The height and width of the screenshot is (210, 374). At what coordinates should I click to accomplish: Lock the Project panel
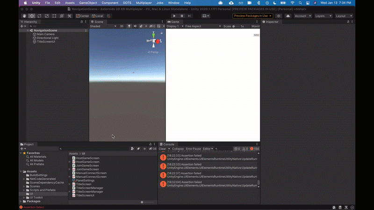coord(150,144)
